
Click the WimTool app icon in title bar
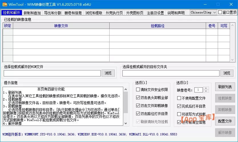(5, 4)
